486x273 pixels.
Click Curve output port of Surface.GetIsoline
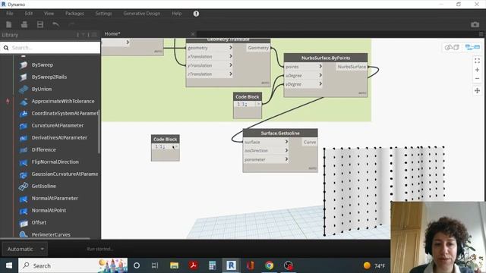tap(309, 142)
